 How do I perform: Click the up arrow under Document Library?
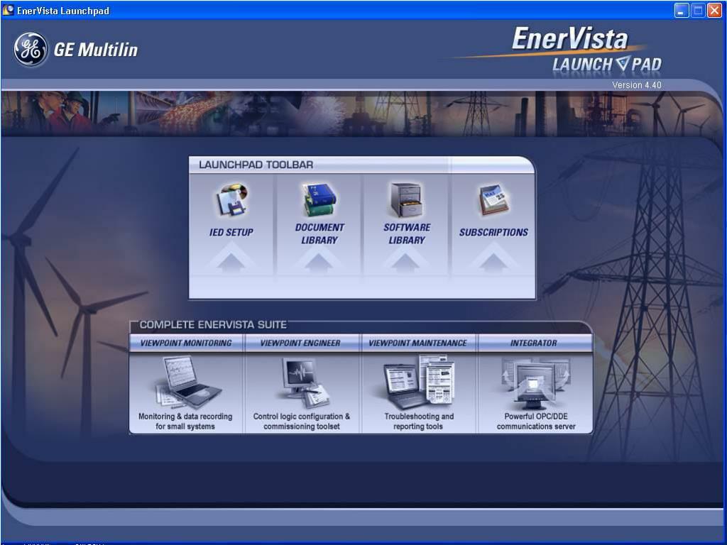[x=319, y=261]
